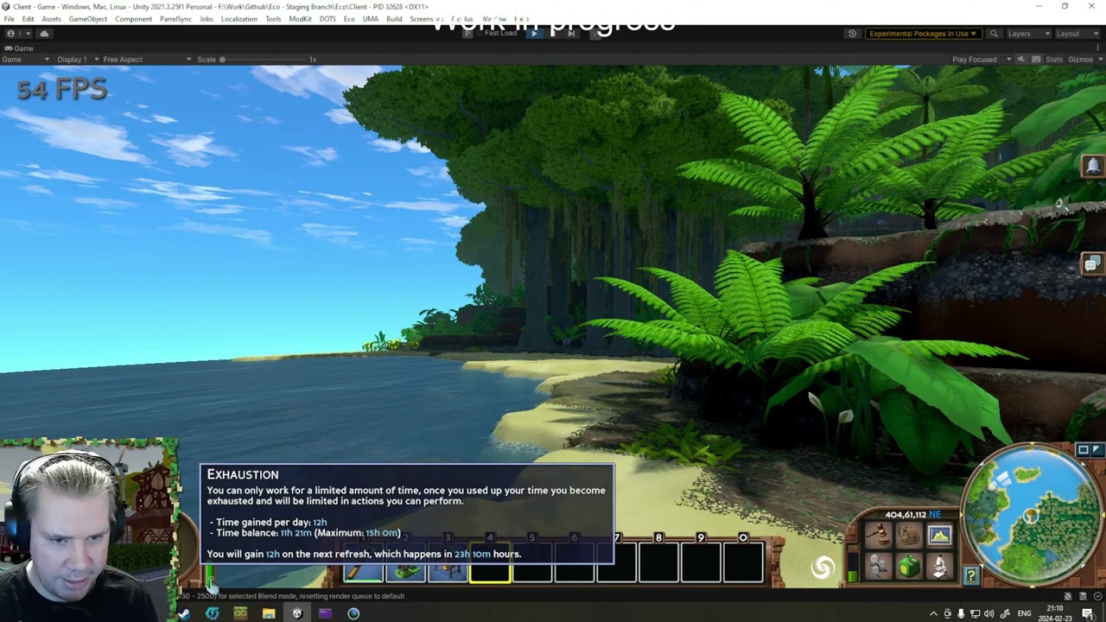The height and width of the screenshot is (622, 1106).
Task: Open the Jobs menu
Action: [x=207, y=19]
